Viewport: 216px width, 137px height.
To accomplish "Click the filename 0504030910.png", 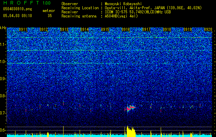I will 18,9.
